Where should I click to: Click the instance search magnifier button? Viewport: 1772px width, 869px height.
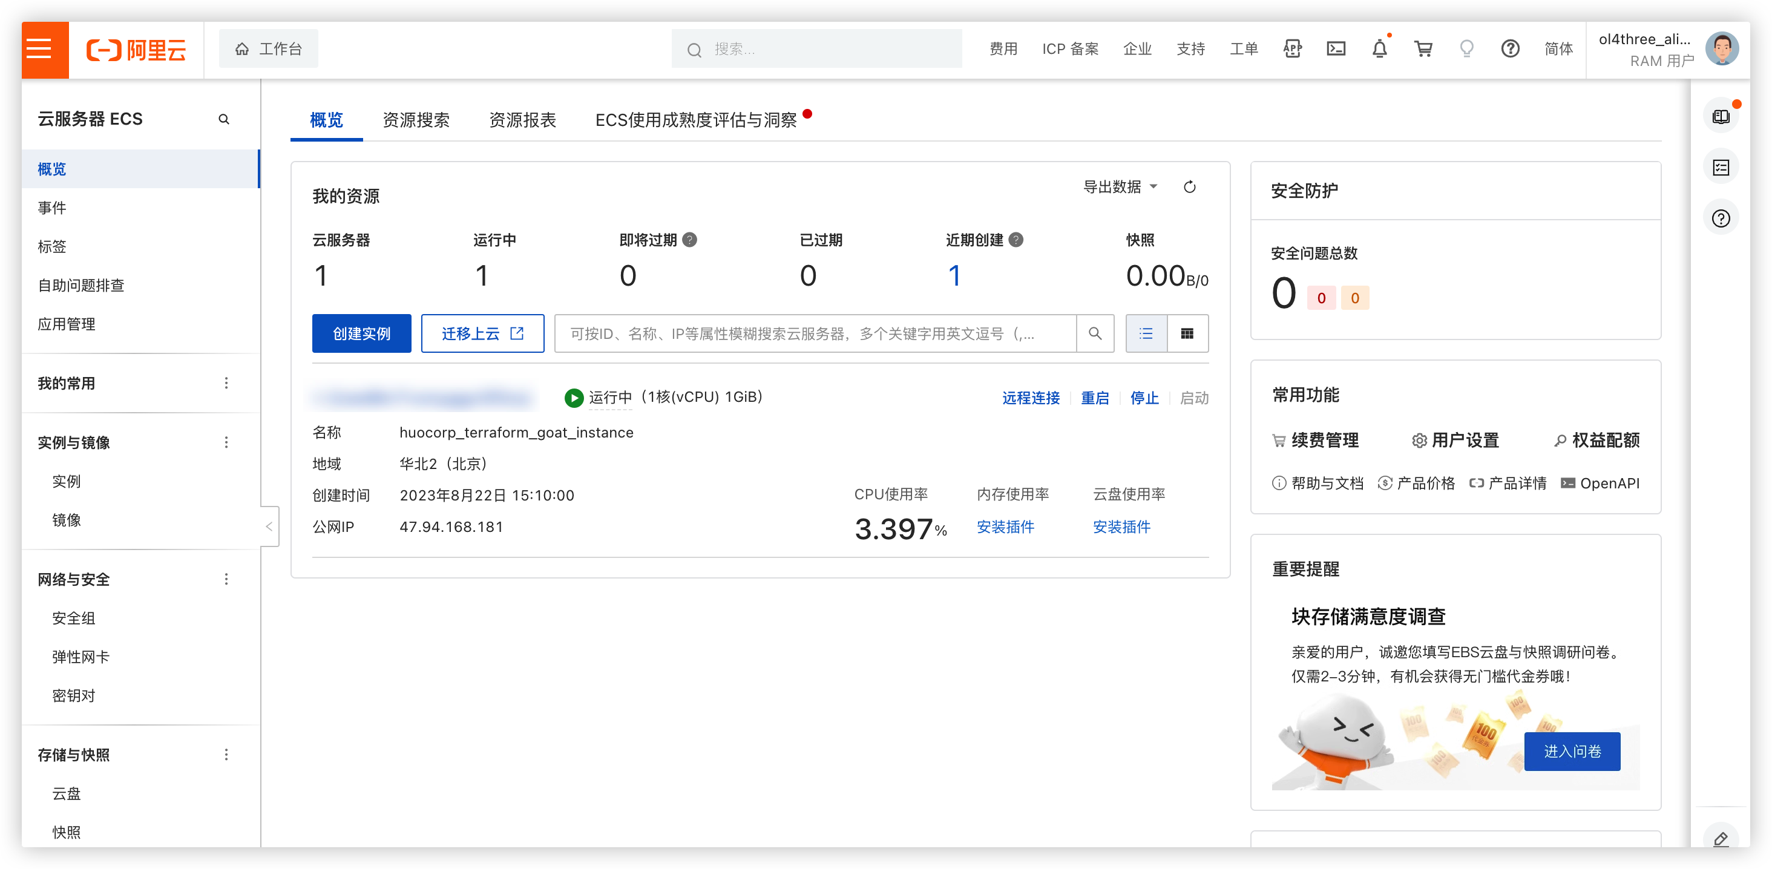click(x=1095, y=333)
